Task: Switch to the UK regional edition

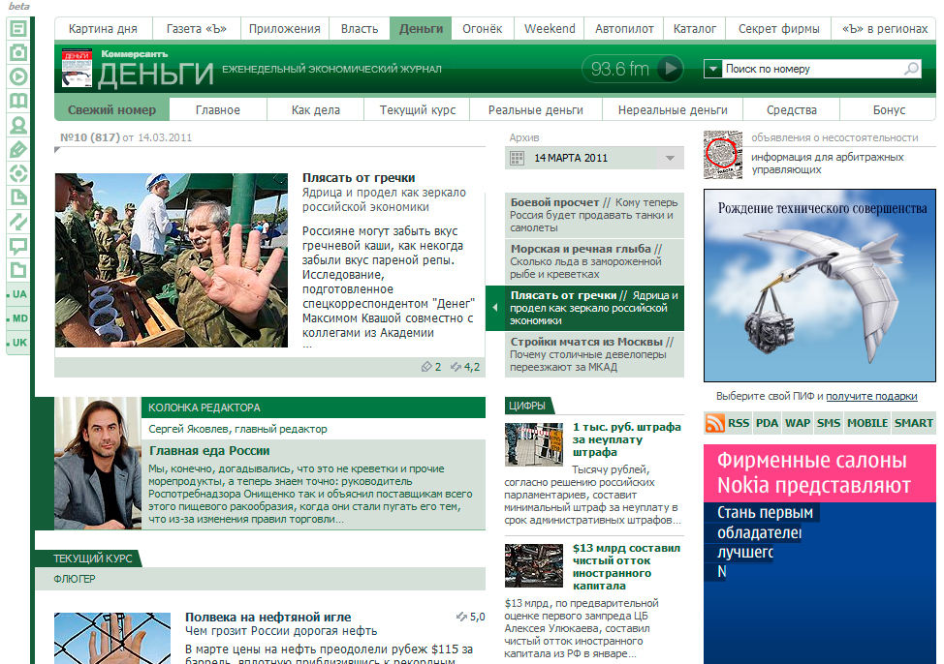Action: coord(18,343)
